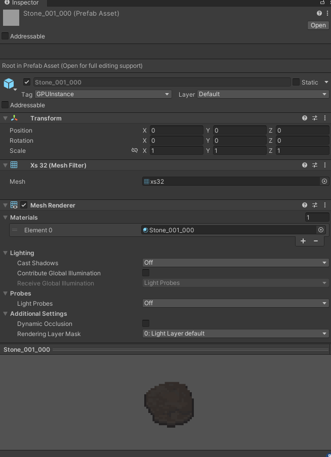
Task: Toggle Contribute Global Illumination on
Action: click(x=146, y=273)
